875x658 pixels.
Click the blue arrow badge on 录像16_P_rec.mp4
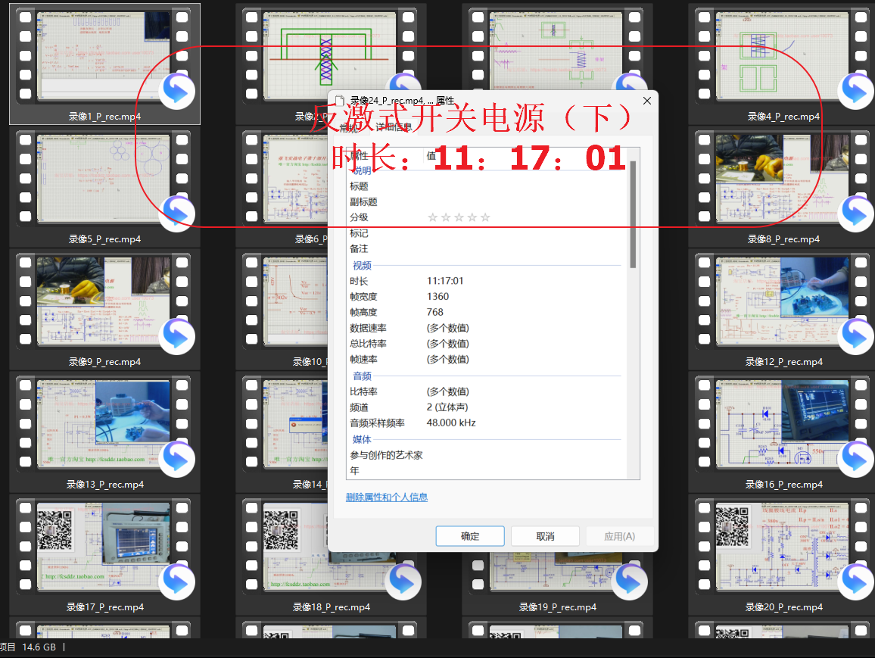pos(855,460)
